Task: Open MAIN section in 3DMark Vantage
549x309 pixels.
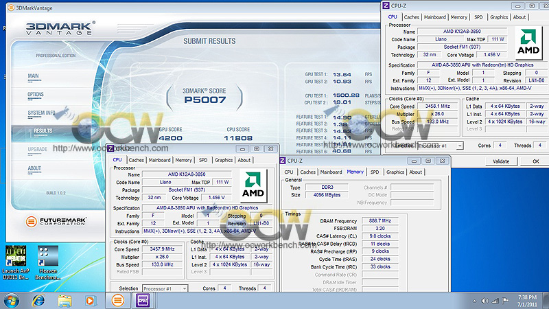Action: (x=33, y=76)
